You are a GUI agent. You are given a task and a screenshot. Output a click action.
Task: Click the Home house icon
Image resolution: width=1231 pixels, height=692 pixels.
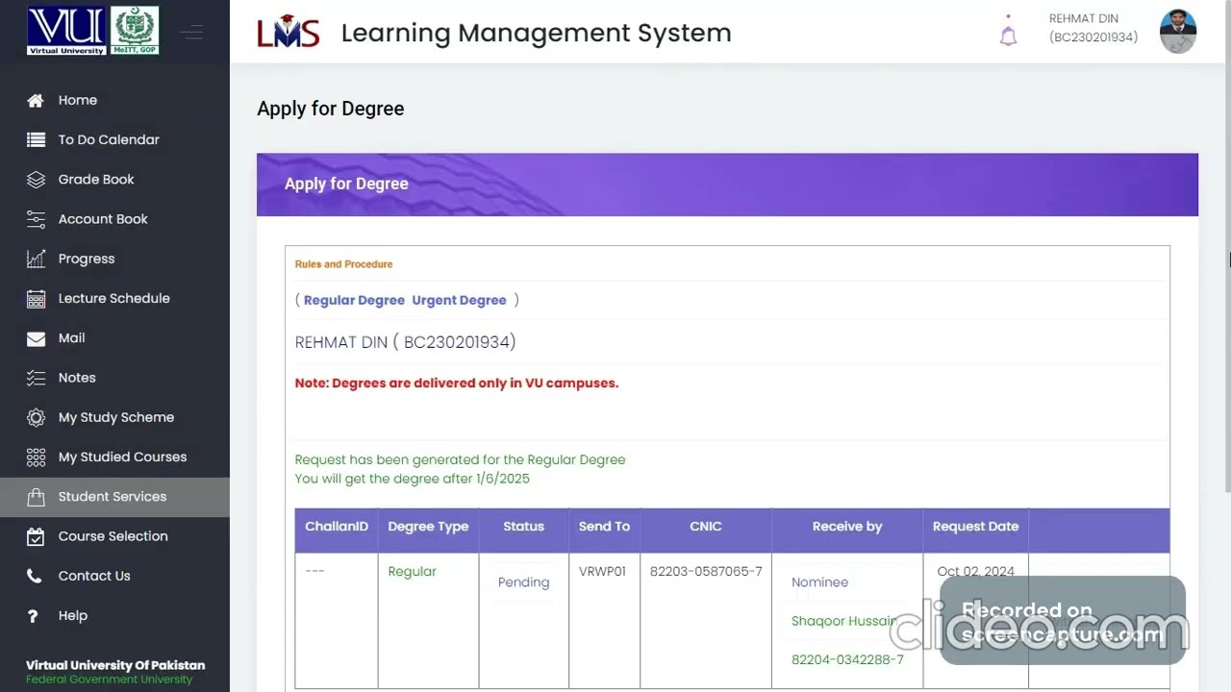[x=36, y=100]
